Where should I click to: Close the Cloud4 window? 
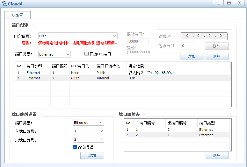tap(239, 3)
